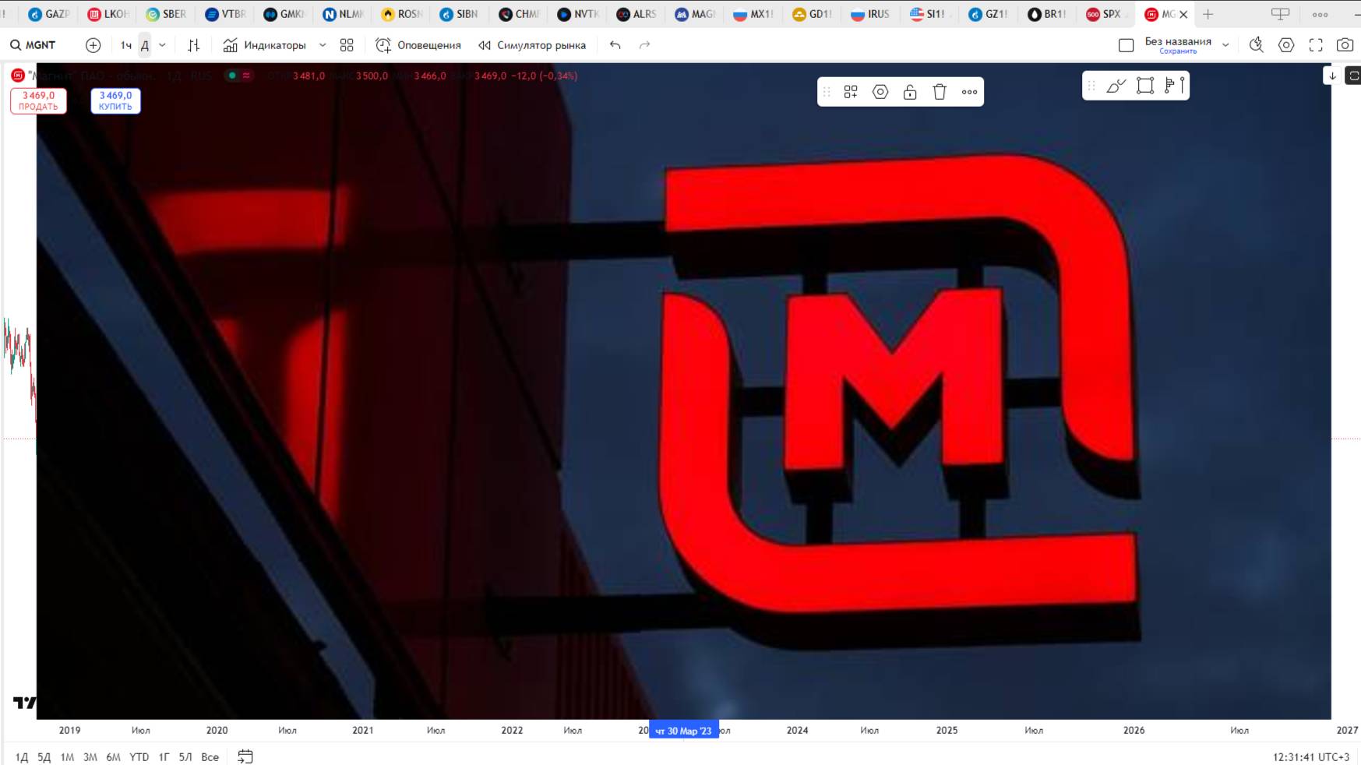Screen dimensions: 1361x765
Task: Take a chart snapshot with camera icon
Action: (x=1345, y=45)
